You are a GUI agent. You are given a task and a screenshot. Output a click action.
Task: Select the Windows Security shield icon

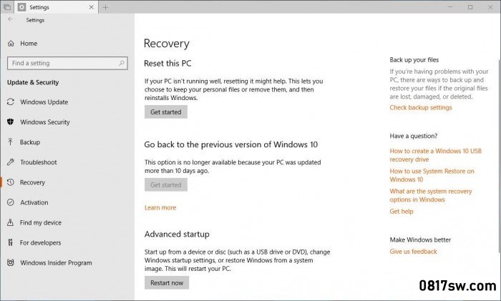(11, 122)
